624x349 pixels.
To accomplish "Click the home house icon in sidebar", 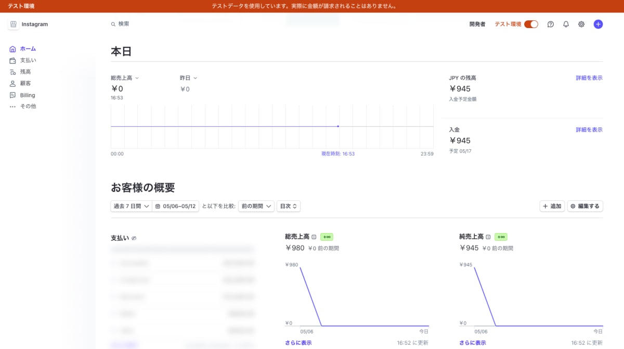I will click(x=13, y=49).
